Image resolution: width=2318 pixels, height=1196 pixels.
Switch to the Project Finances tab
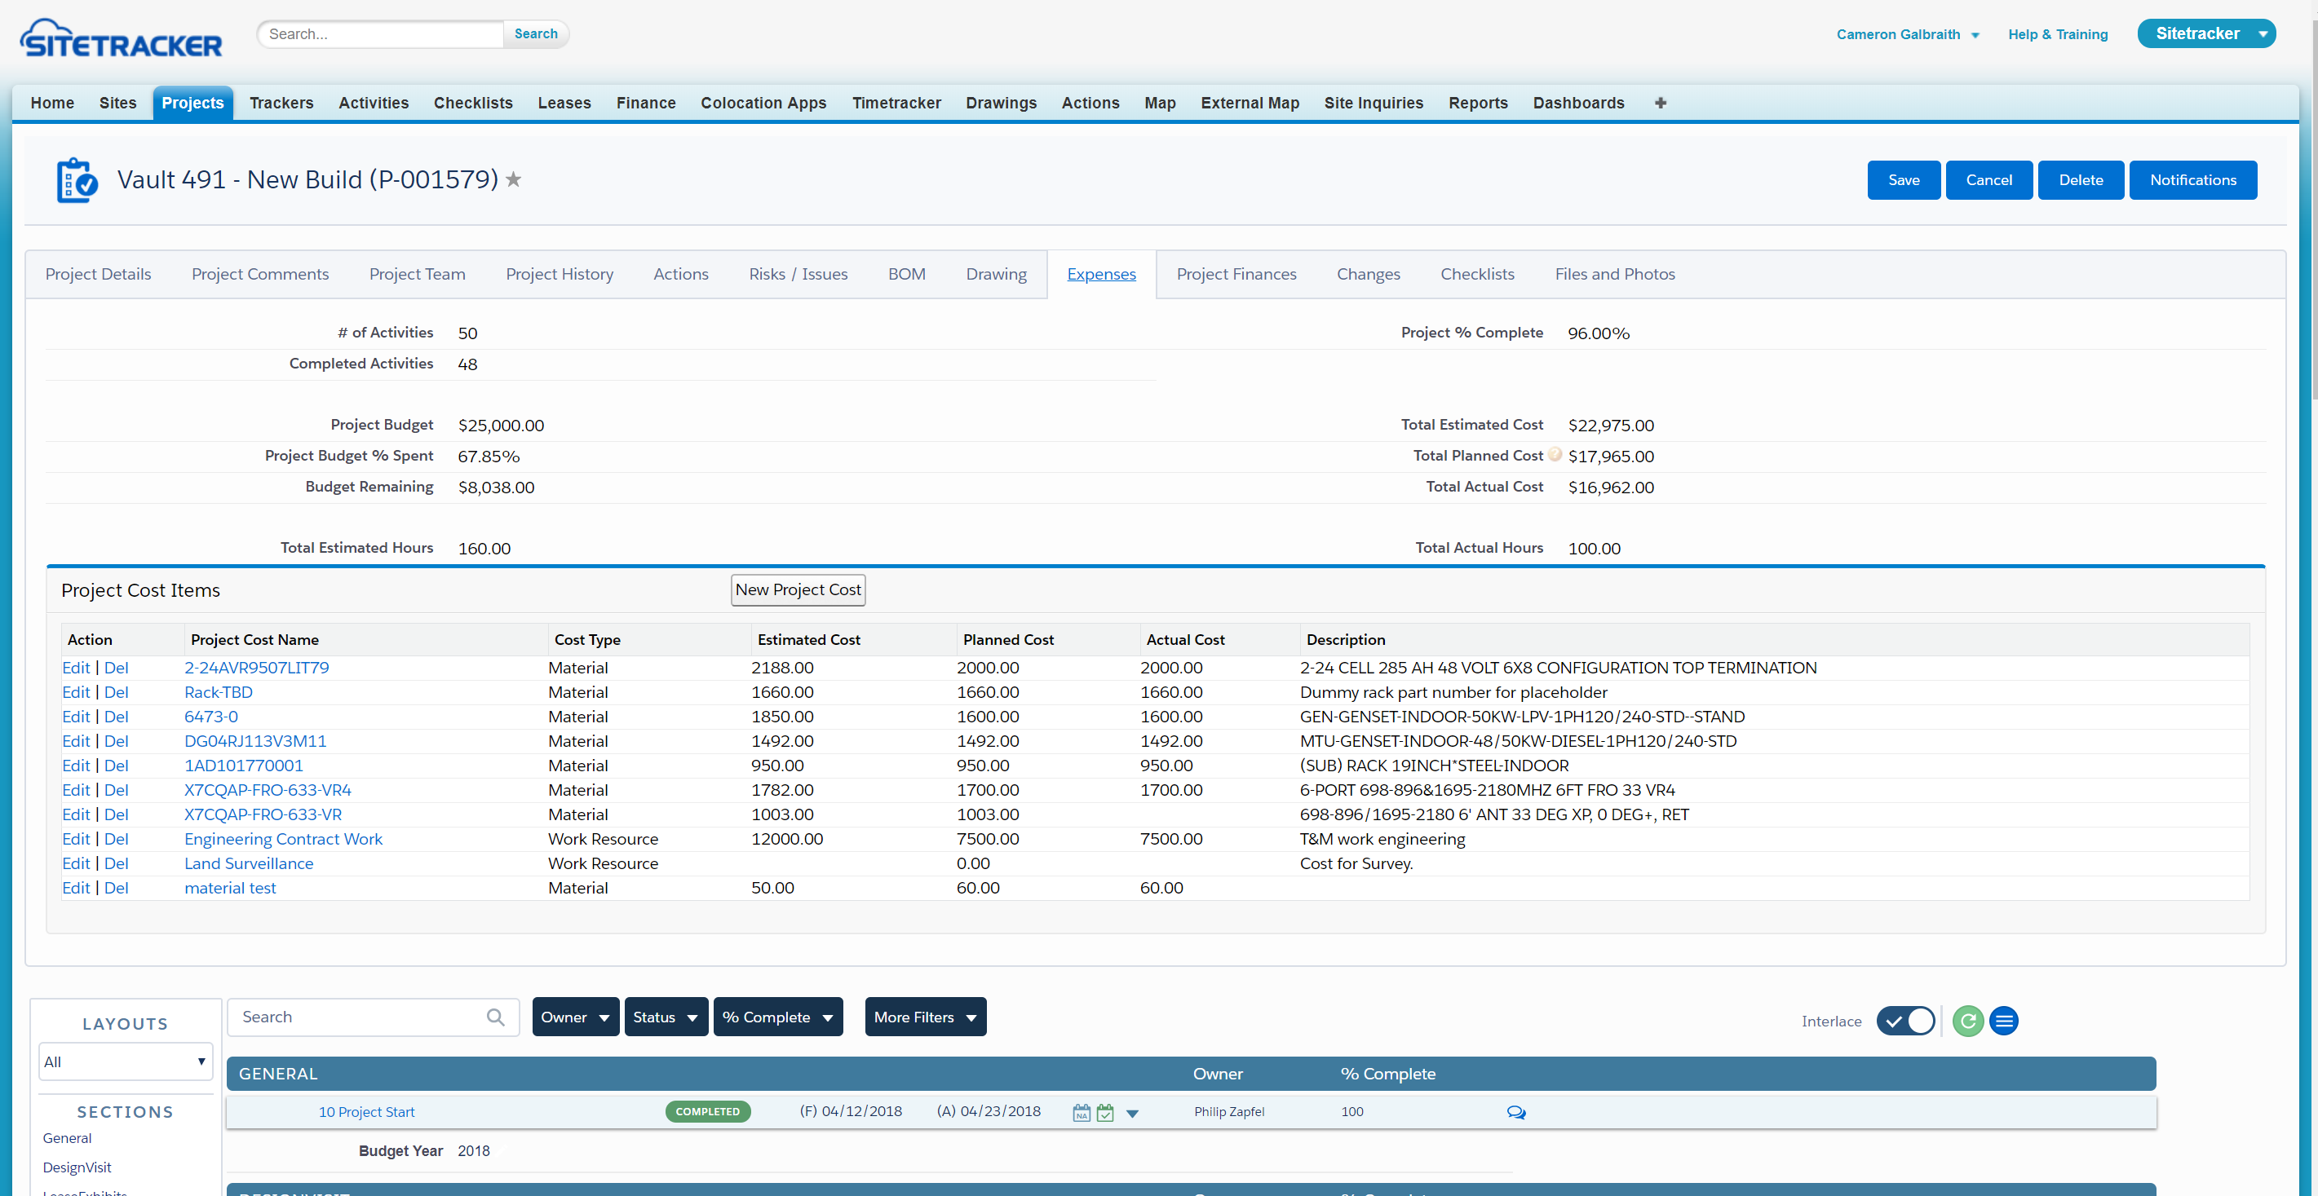[1236, 274]
